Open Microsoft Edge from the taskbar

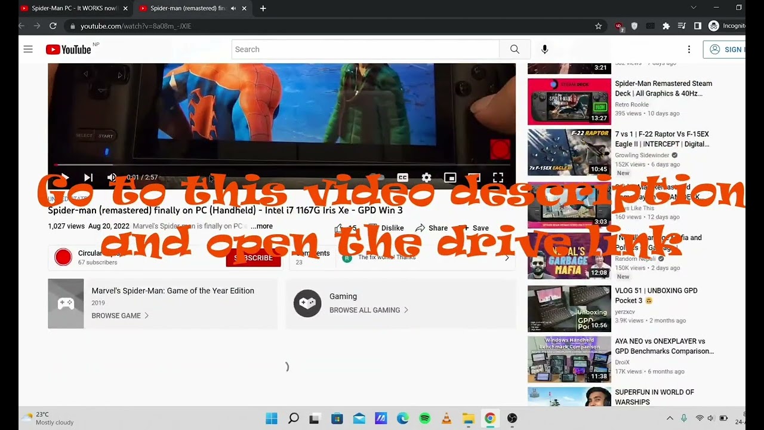point(403,418)
